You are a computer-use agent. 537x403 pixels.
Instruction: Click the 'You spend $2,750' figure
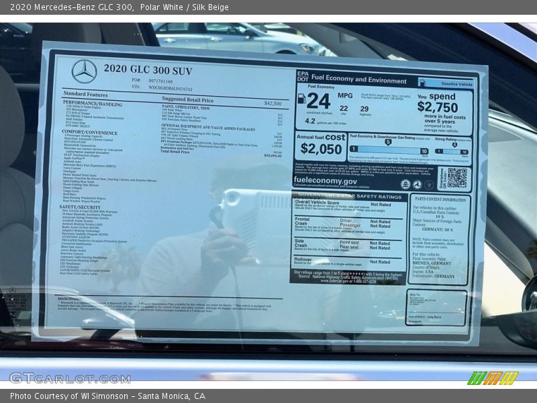(x=438, y=103)
